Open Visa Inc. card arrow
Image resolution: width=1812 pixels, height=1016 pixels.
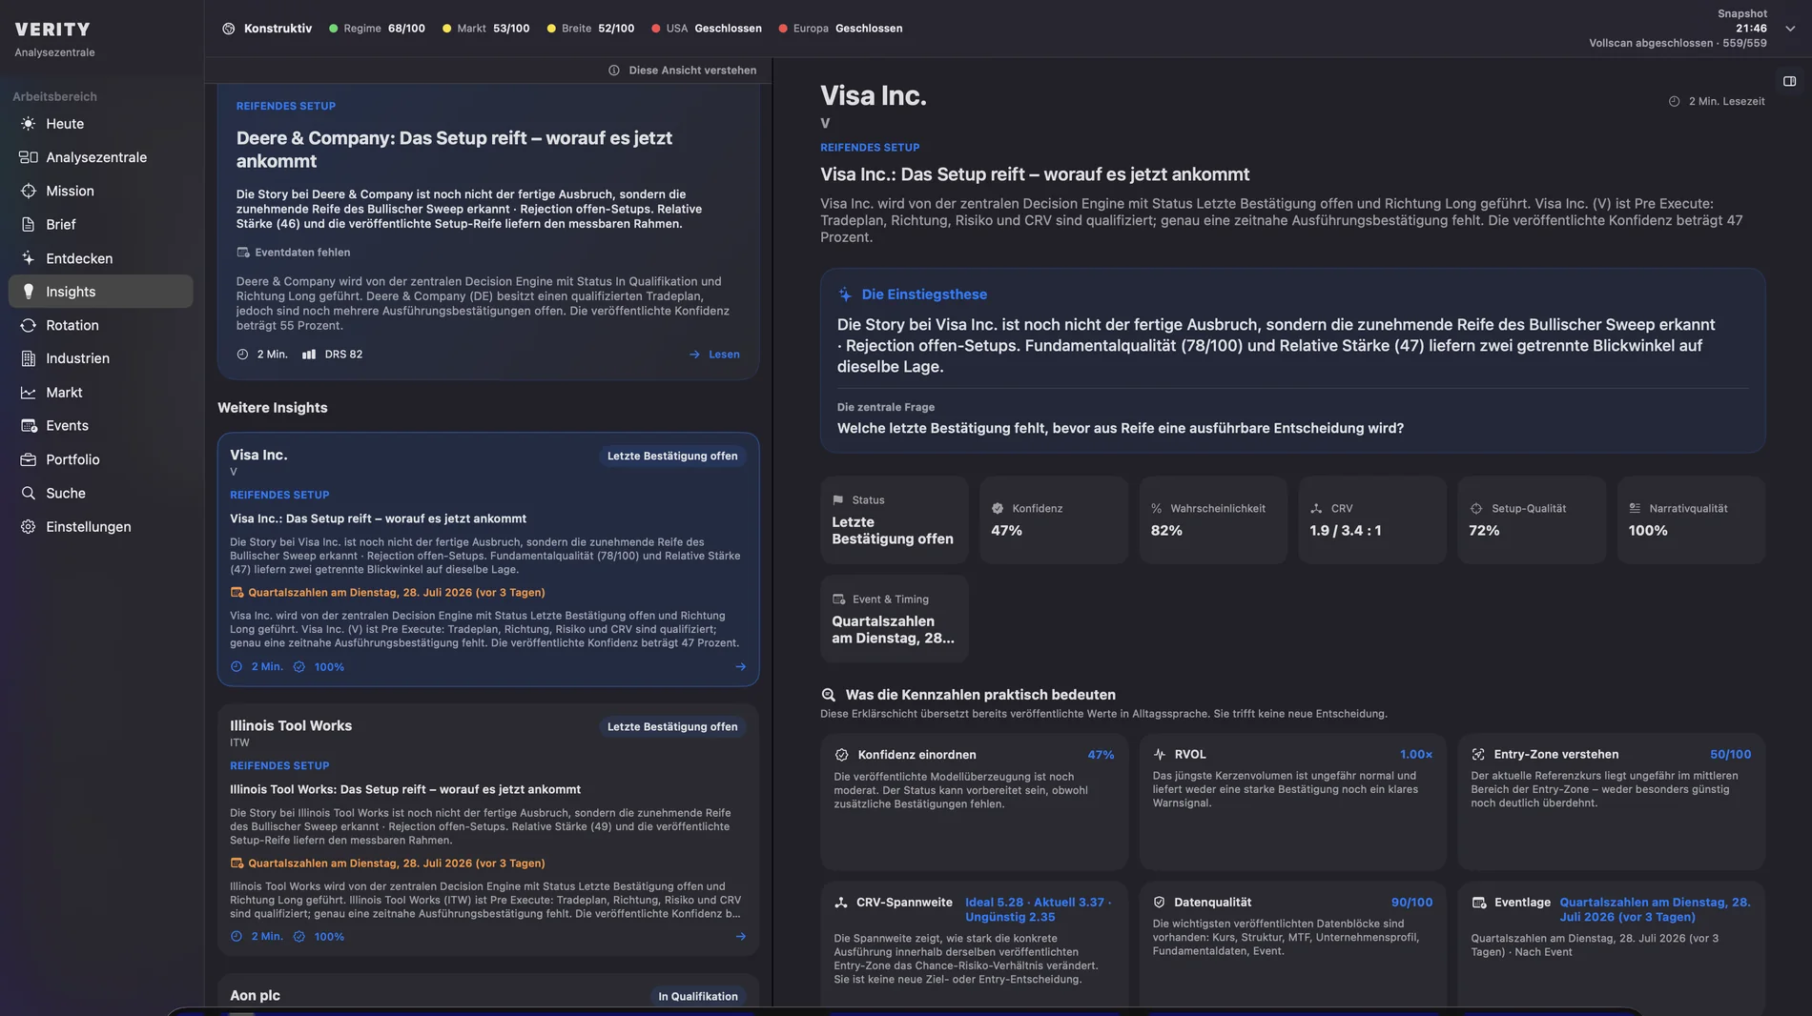click(740, 667)
